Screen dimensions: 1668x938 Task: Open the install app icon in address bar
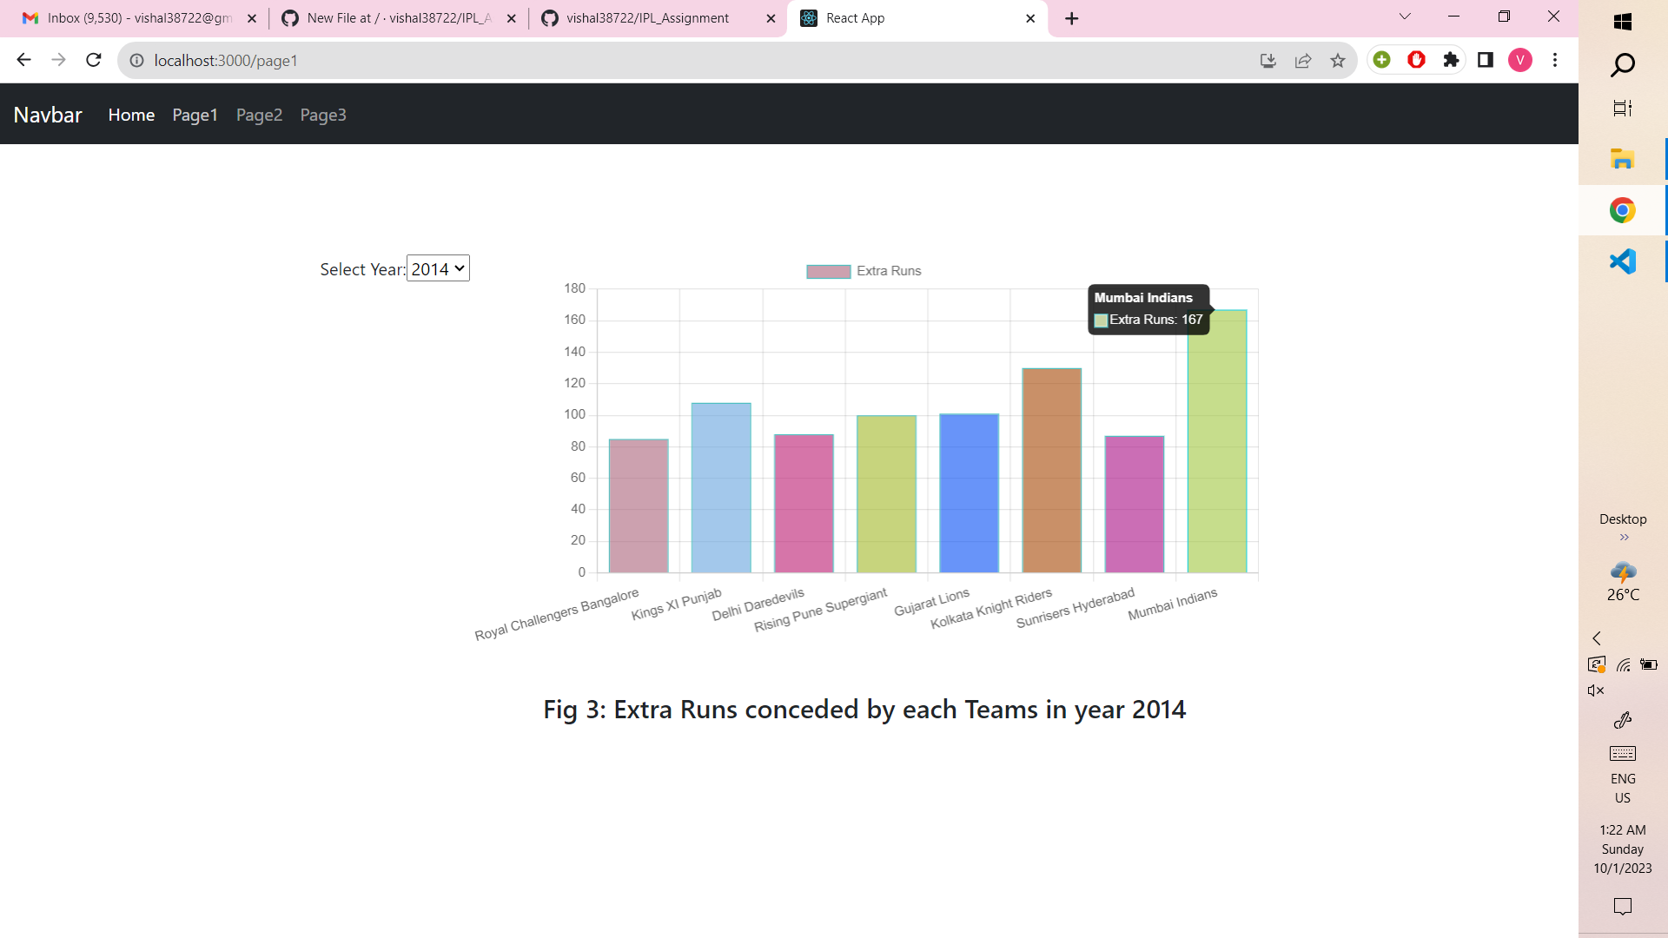[x=1268, y=60]
